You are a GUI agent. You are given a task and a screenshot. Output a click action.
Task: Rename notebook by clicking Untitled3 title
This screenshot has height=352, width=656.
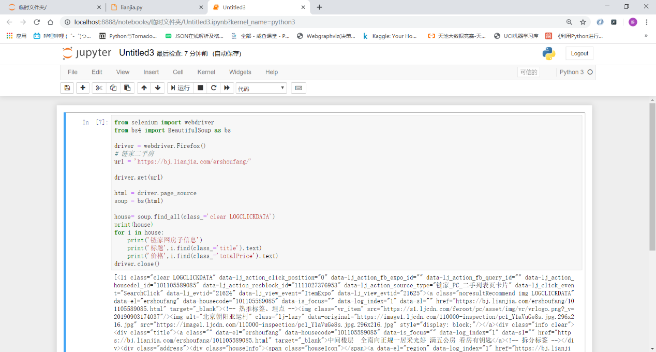137,53
